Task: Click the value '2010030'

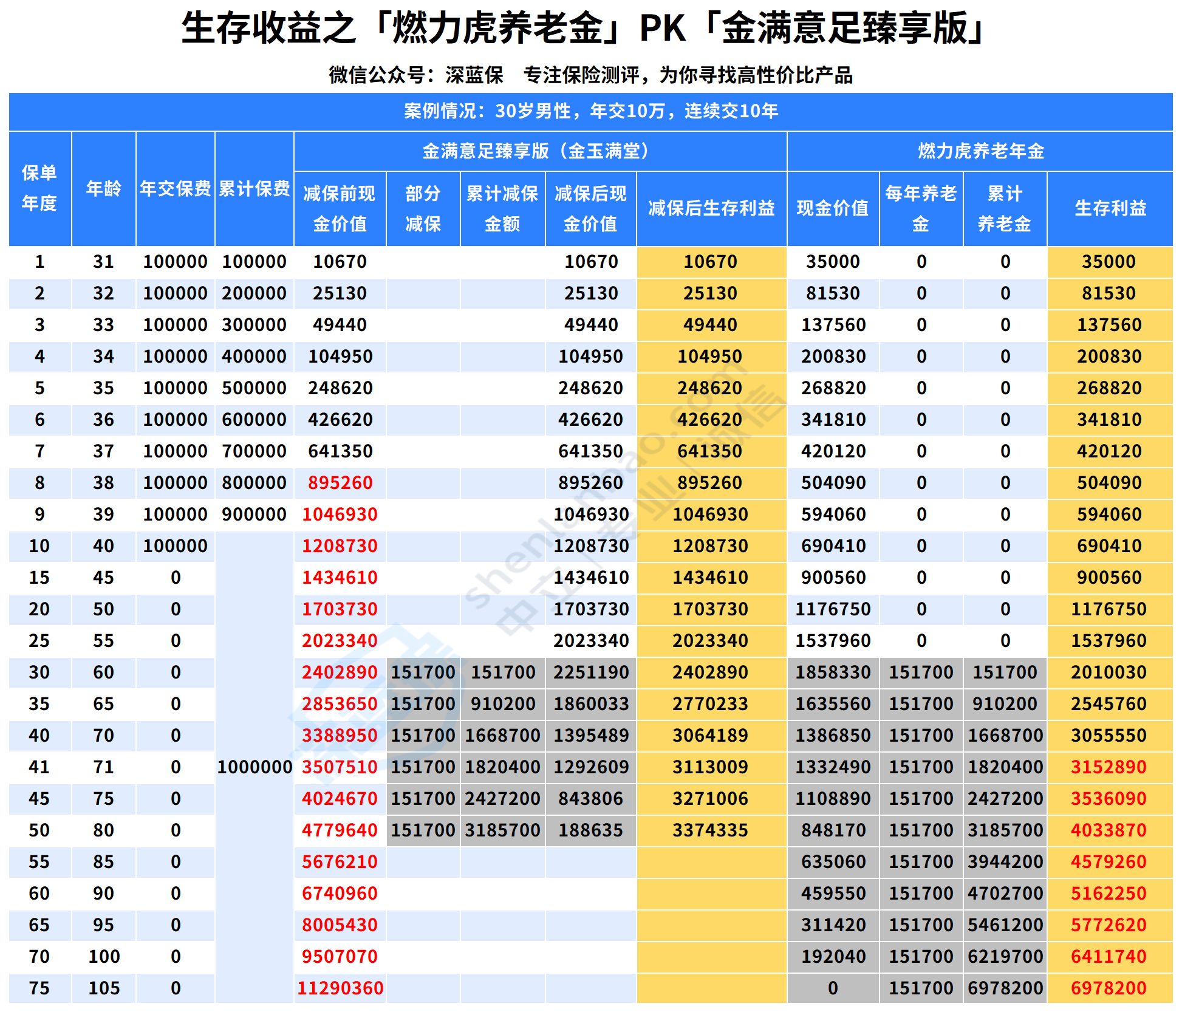Action: (x=1109, y=672)
